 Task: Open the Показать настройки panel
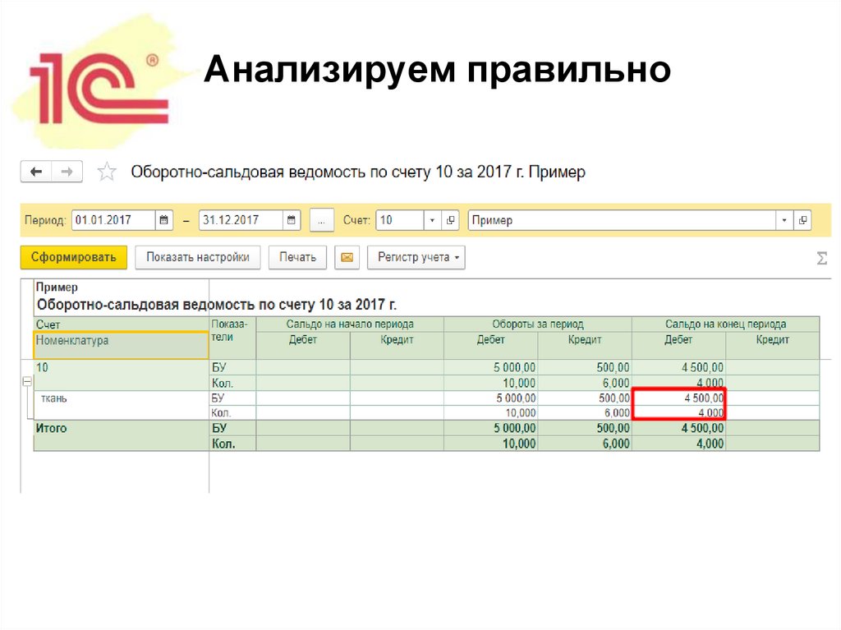pos(200,257)
